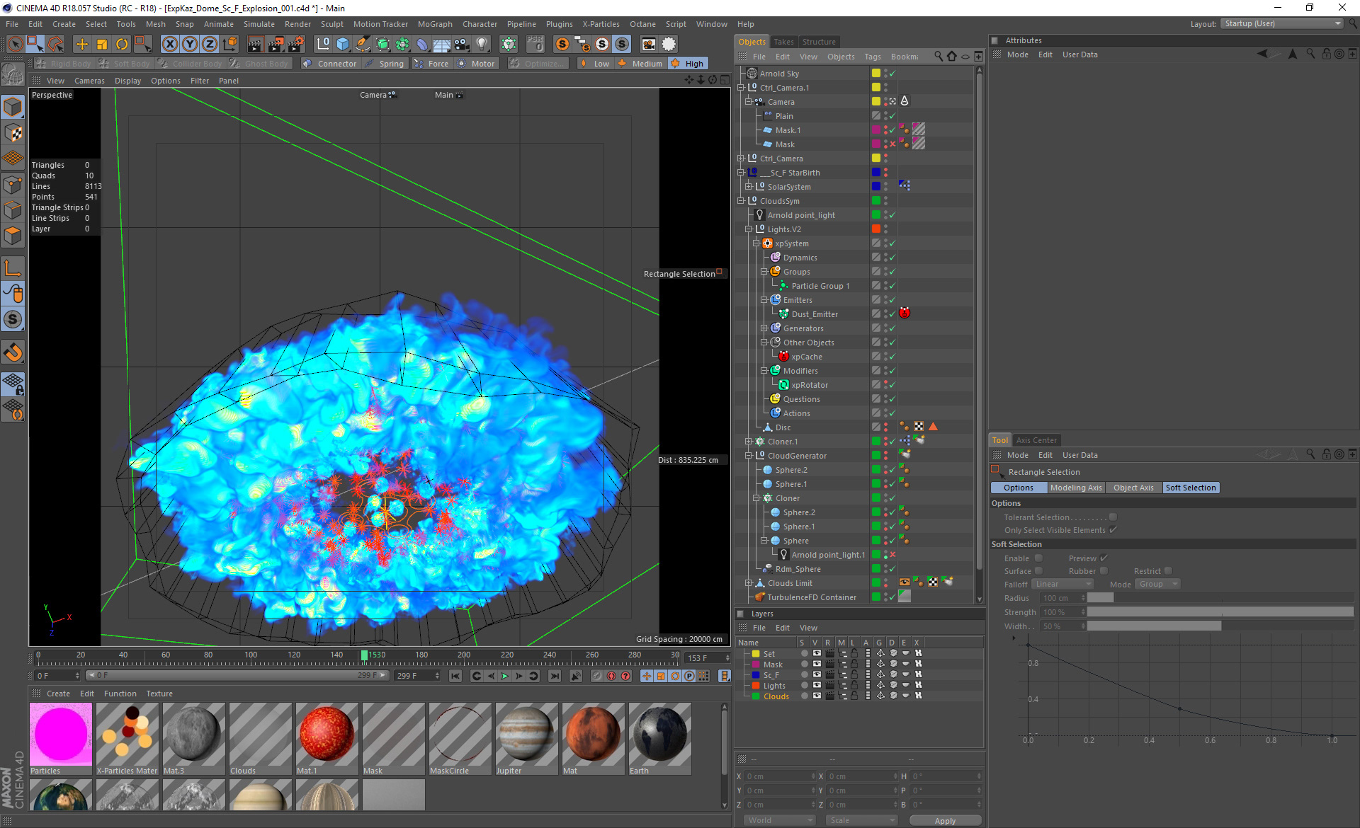This screenshot has width=1360, height=828.
Task: Open the X-Particles menu
Action: coord(601,24)
